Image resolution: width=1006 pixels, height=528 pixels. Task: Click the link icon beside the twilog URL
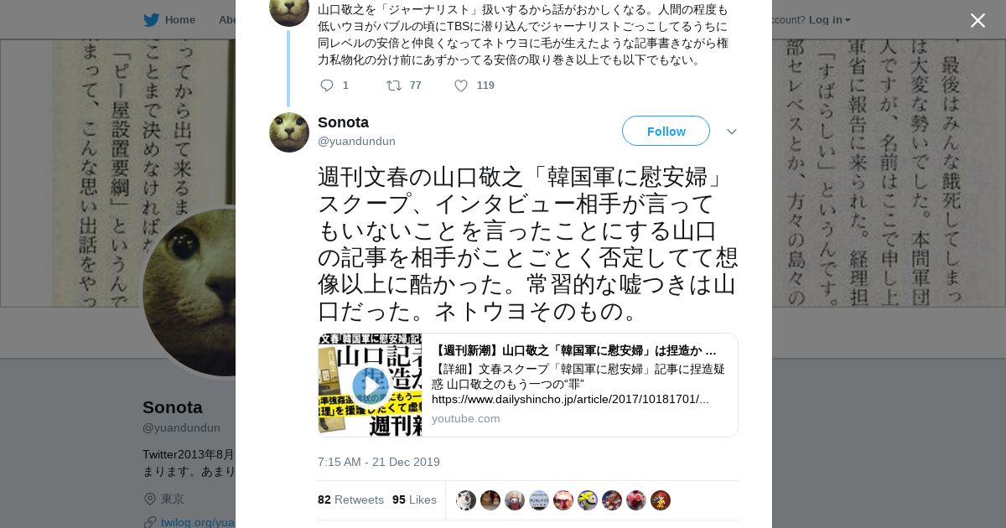pos(150,522)
